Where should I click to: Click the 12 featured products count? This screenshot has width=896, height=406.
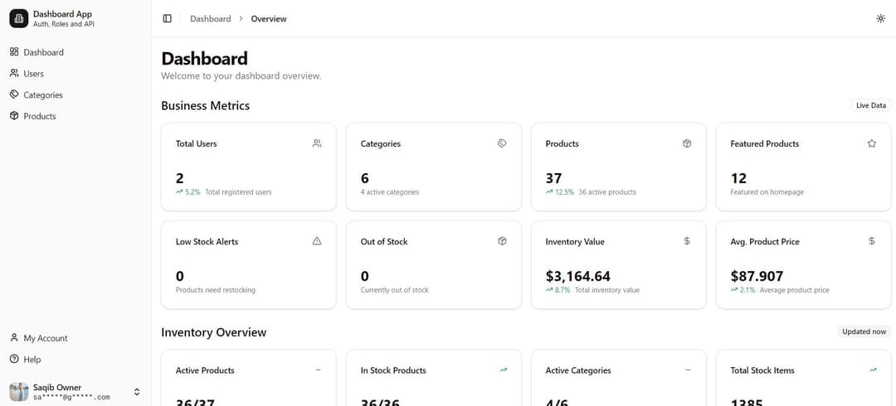738,178
